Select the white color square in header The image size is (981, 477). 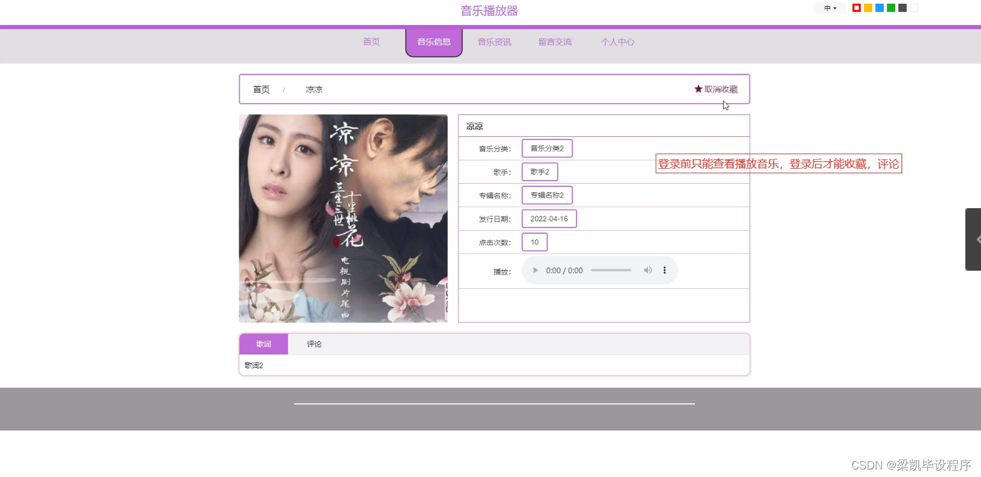pos(913,8)
